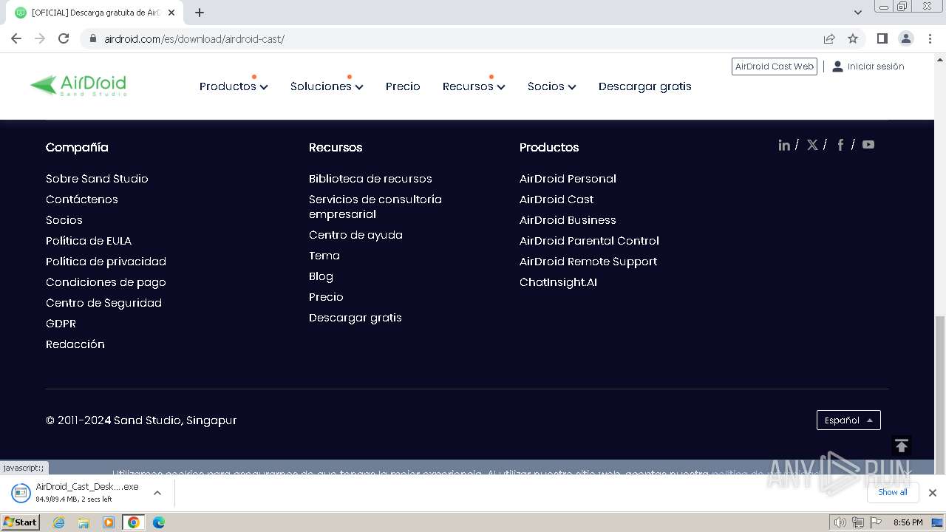Open Redacción footer link
This screenshot has width=946, height=532.
75,344
